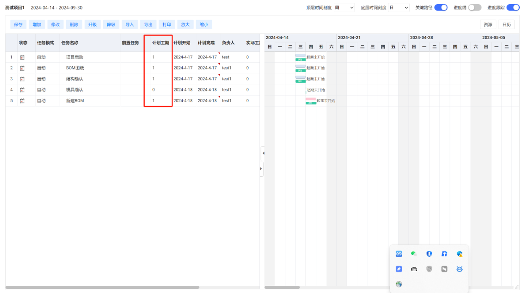Click the gray play-arrow square tray icon
Image resolution: width=524 pixels, height=293 pixels.
(444, 269)
